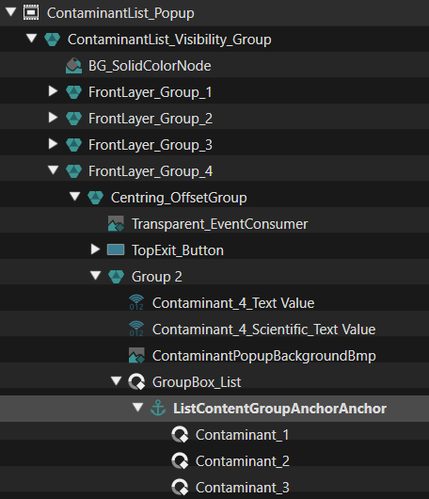
Task: Click the Contaminant_3 node icon
Action: (x=180, y=487)
